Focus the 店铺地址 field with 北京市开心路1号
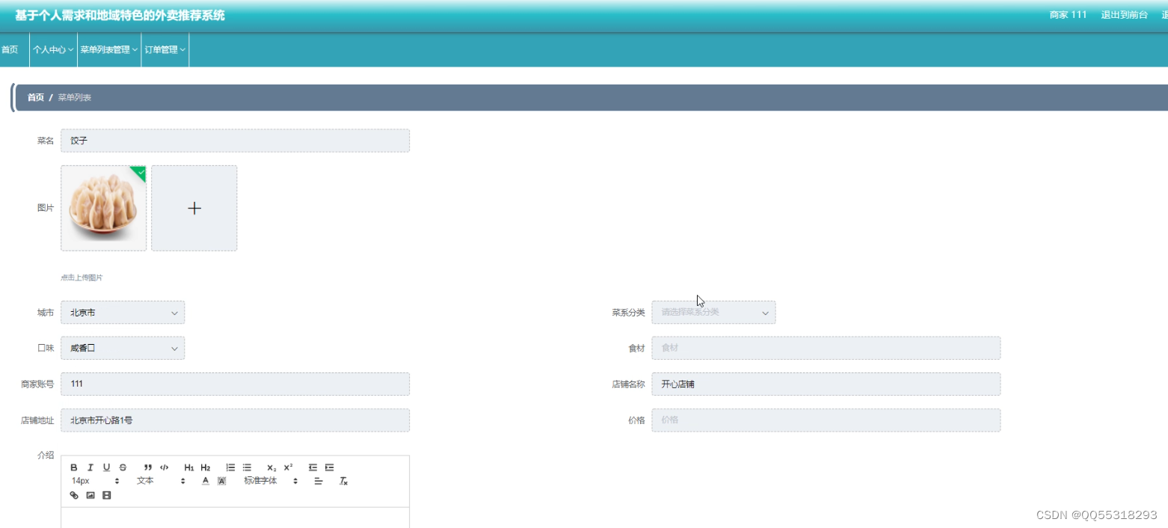 click(x=235, y=420)
